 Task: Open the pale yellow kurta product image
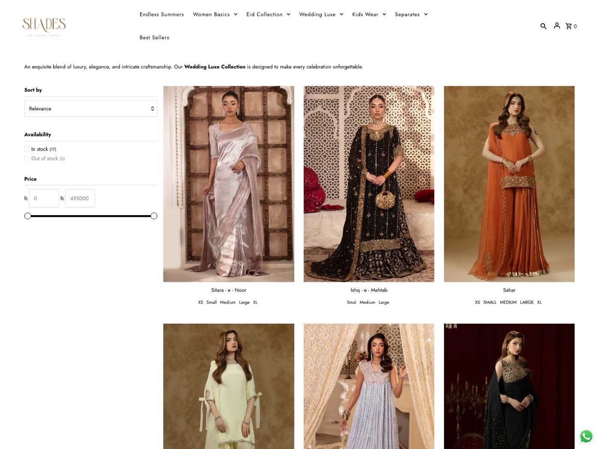[x=228, y=386]
